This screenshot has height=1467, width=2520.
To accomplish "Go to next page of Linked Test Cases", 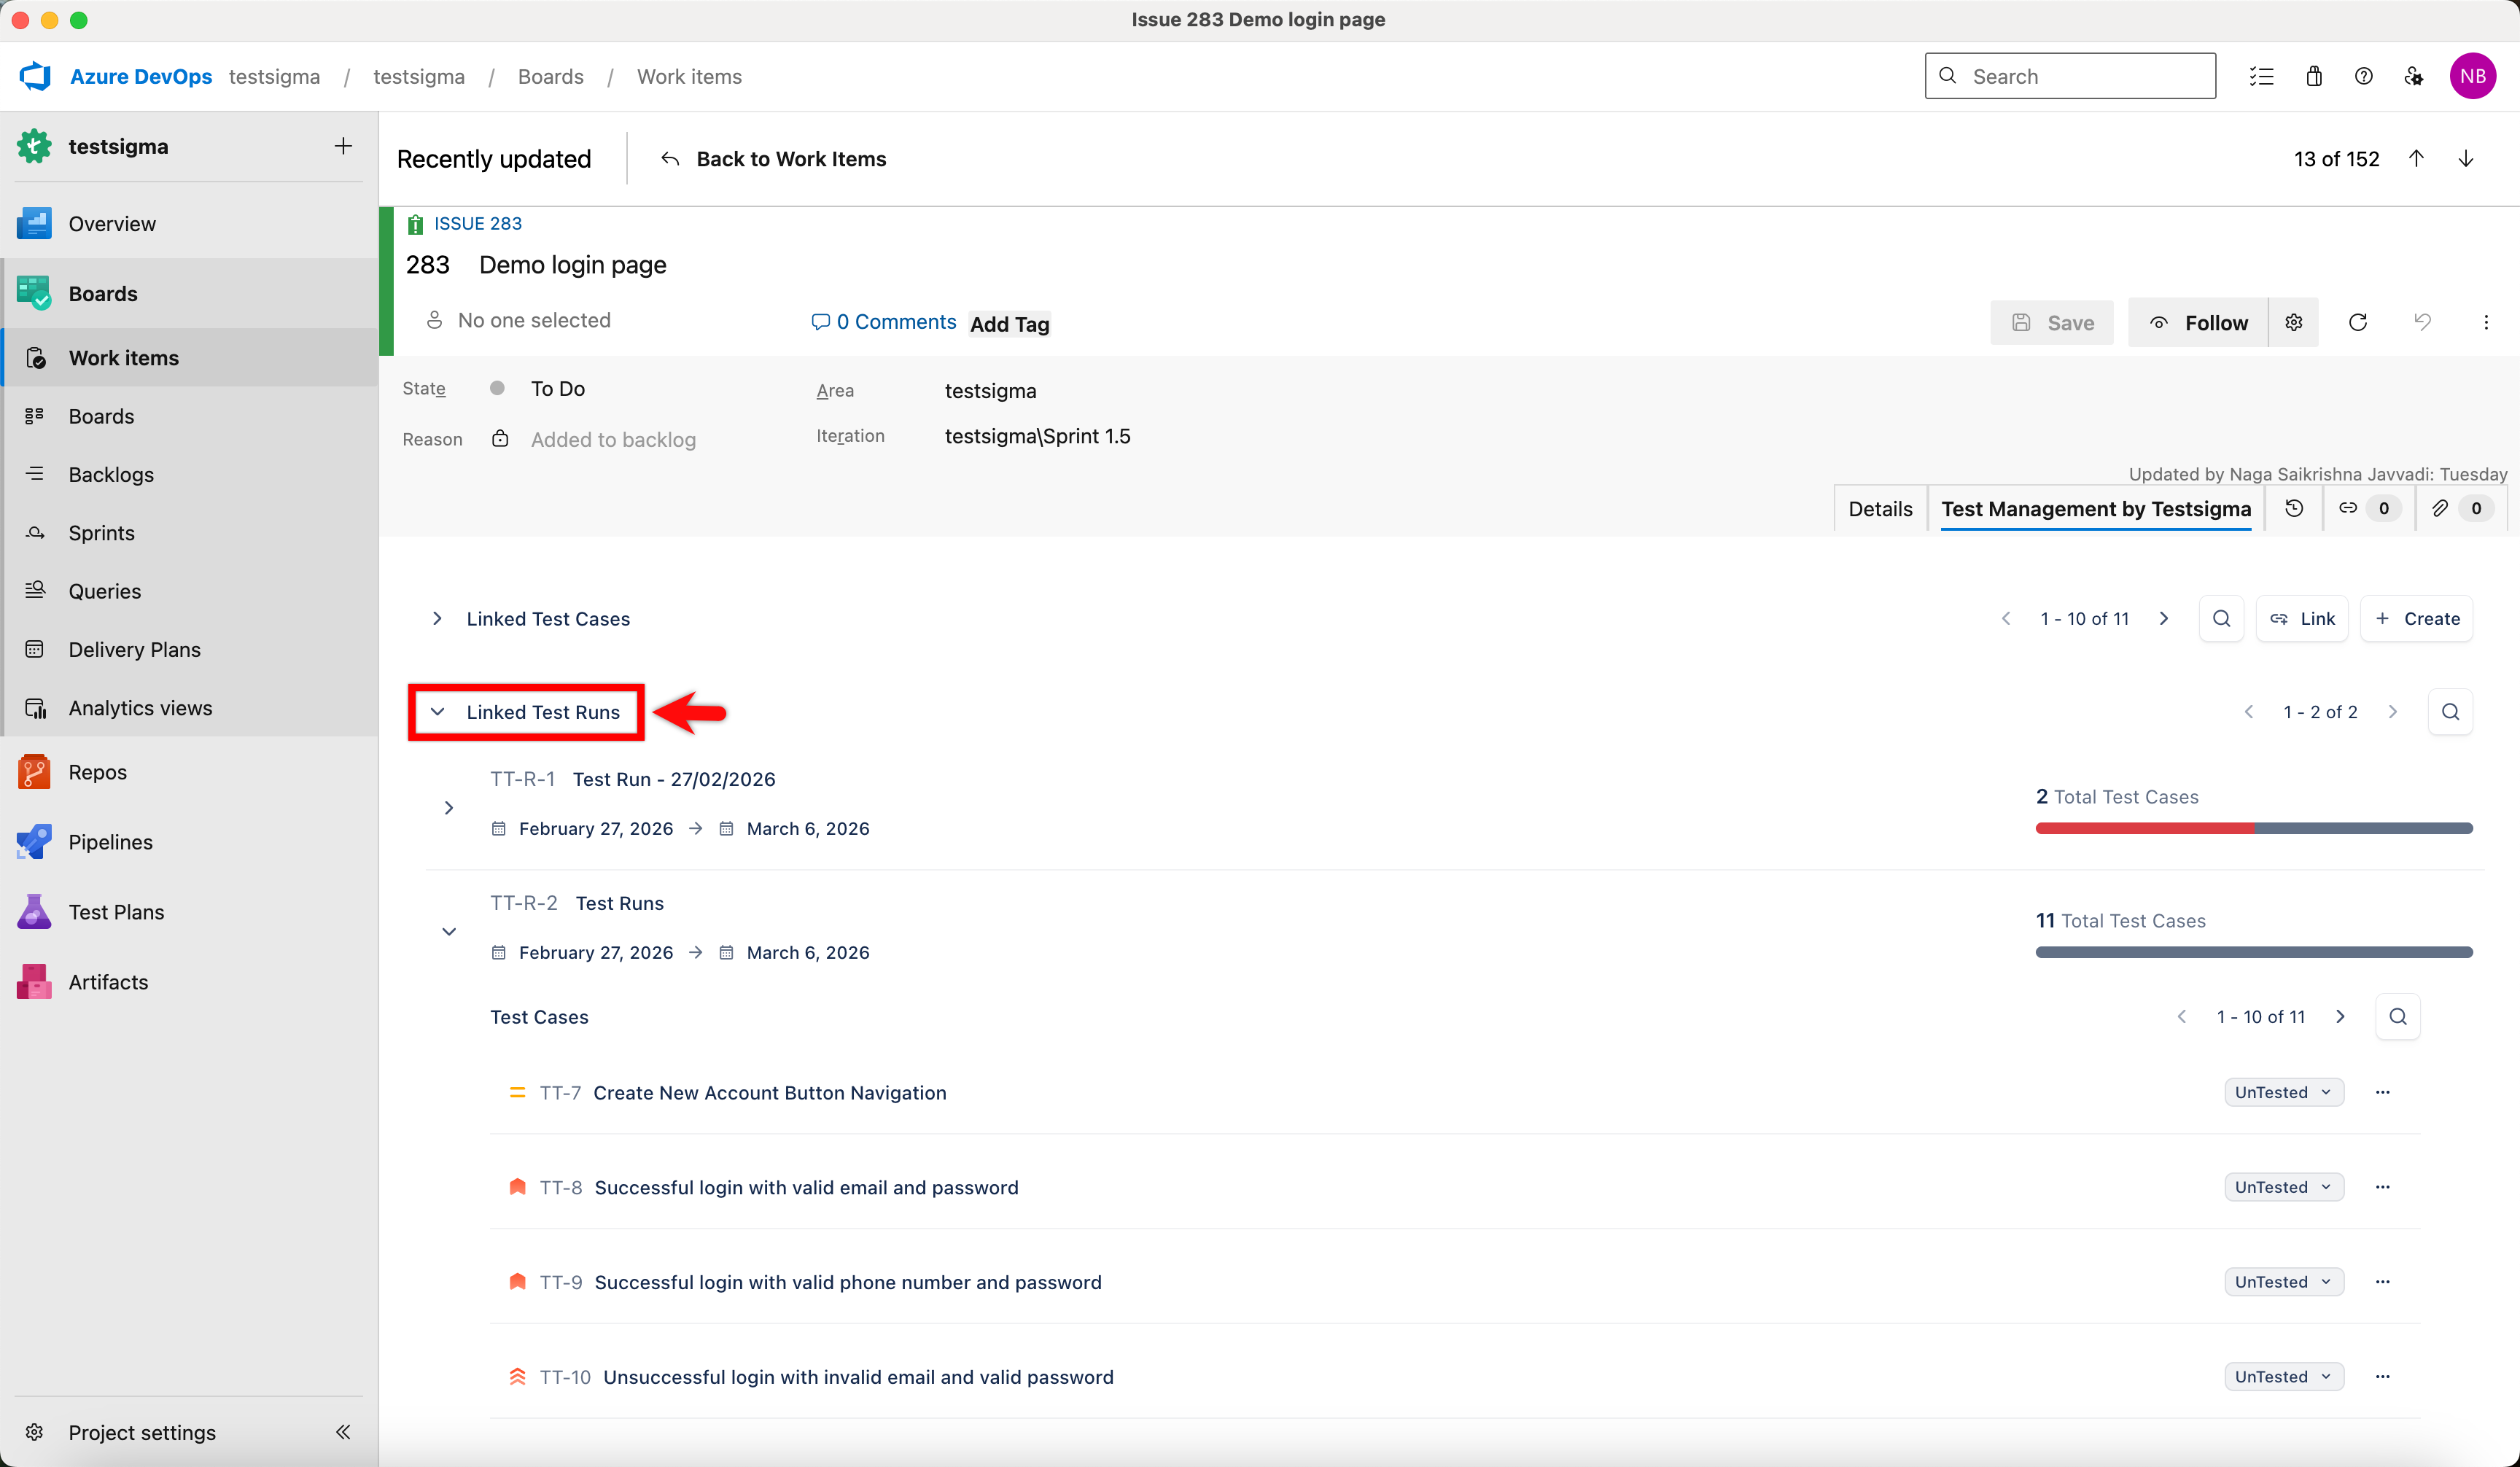I will click(2164, 619).
